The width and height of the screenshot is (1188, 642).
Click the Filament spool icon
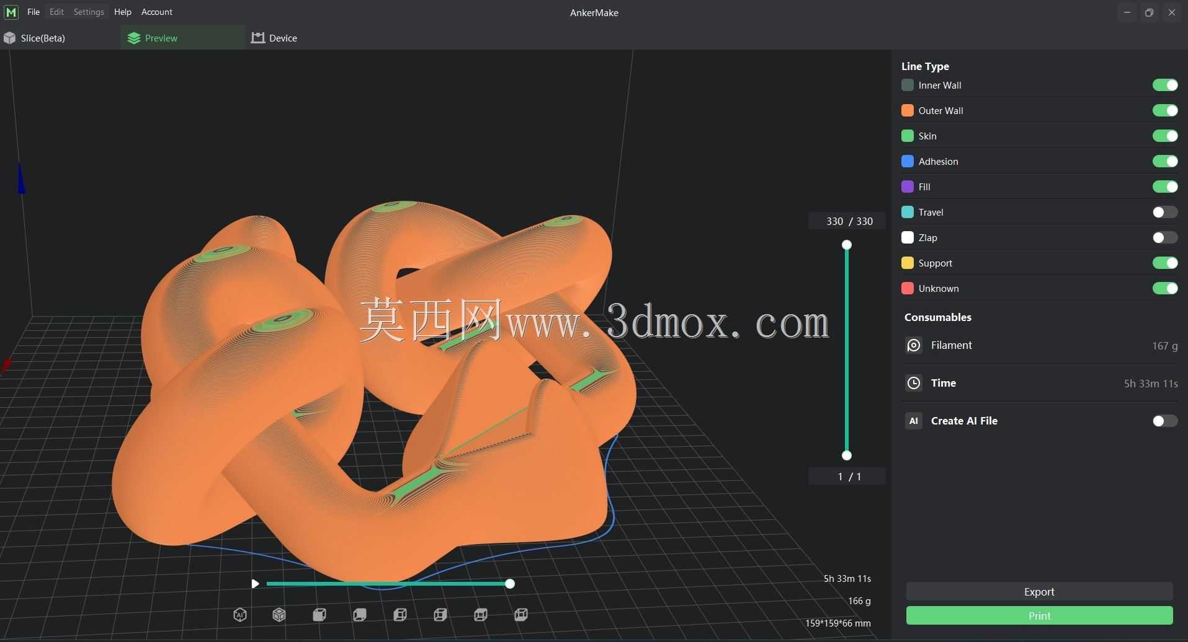point(914,345)
